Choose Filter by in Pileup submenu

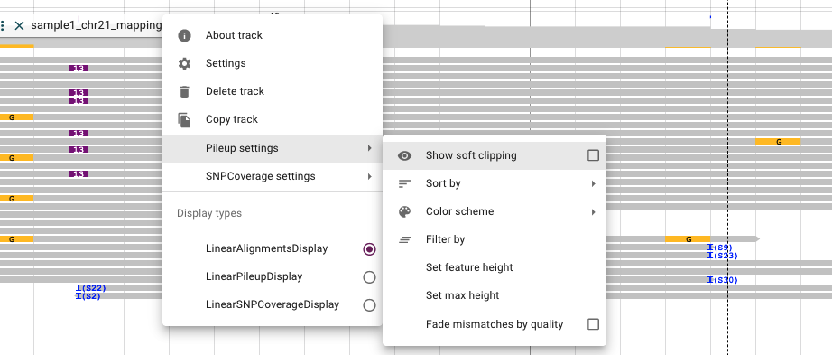[494, 239]
